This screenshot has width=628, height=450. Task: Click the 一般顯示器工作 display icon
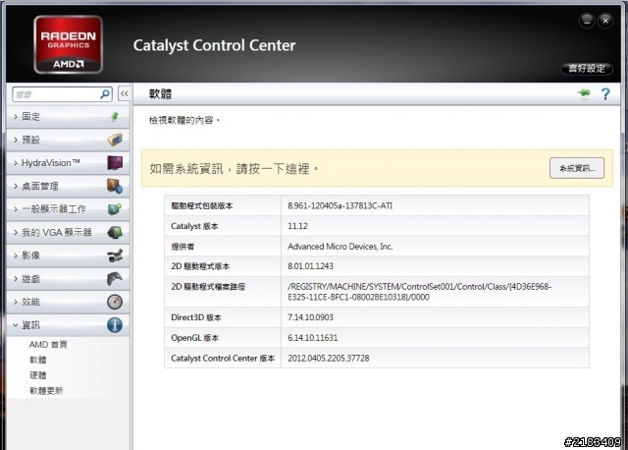pos(115,209)
